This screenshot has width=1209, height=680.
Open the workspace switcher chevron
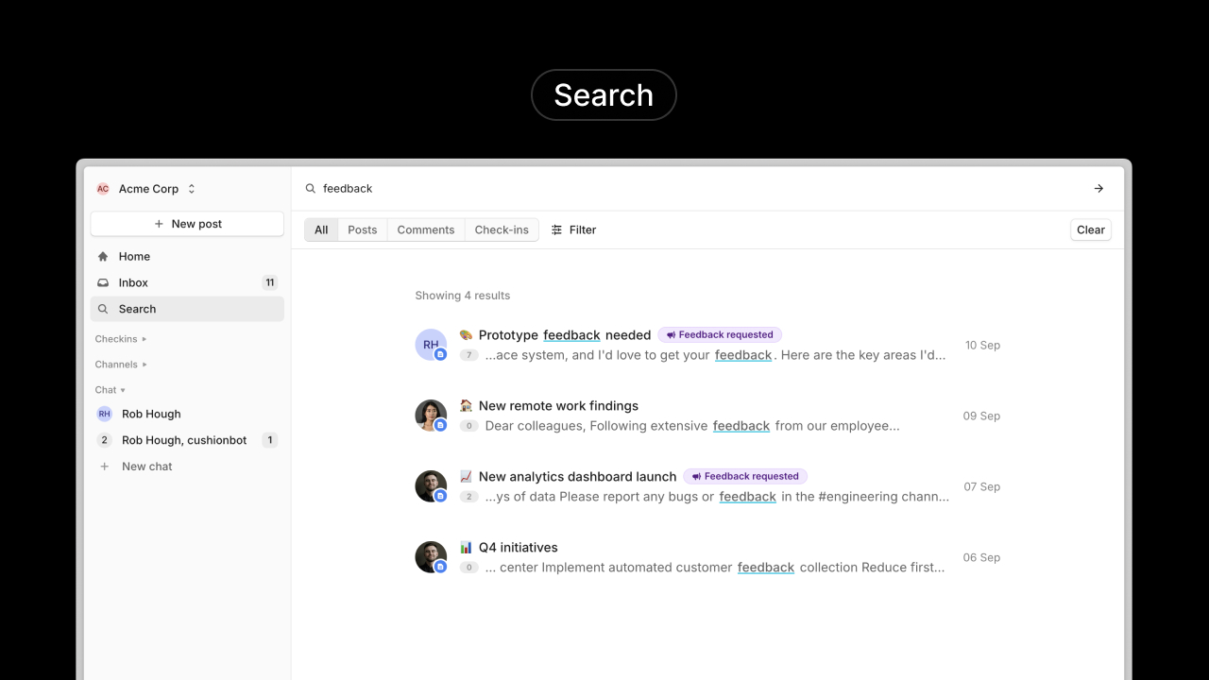coord(190,188)
